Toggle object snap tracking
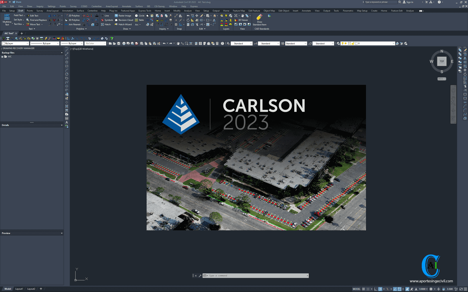The image size is (468, 292). 395,289
